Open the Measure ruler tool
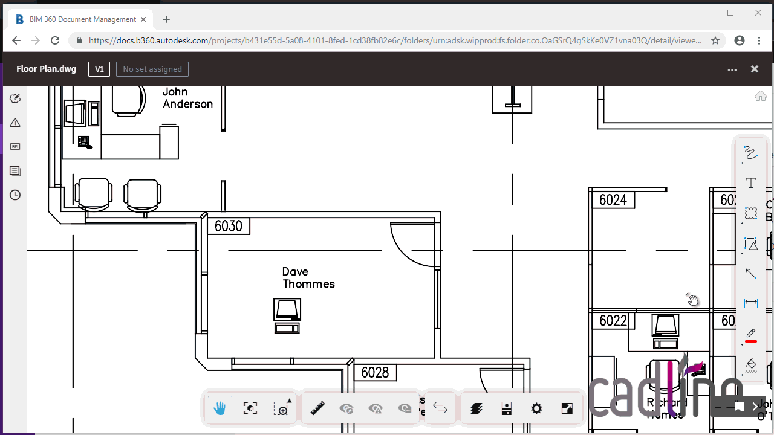Screen dimensions: 774x435 pos(317,409)
